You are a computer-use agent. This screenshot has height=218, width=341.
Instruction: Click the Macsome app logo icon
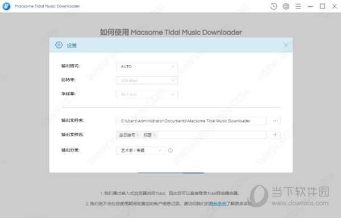click(x=6, y=6)
